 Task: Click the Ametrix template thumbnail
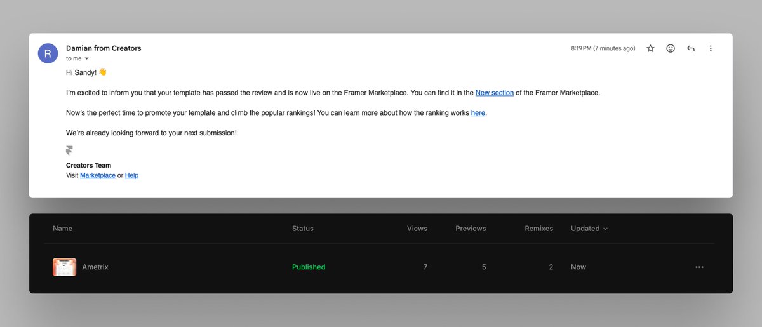[64, 267]
